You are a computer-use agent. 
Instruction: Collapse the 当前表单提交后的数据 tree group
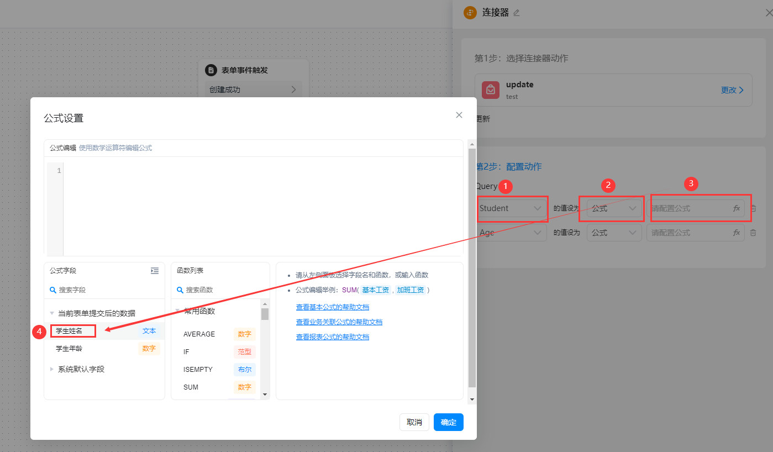(52, 313)
